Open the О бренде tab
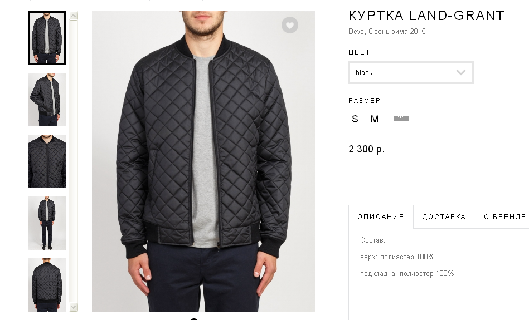529x320 pixels. pyautogui.click(x=504, y=216)
